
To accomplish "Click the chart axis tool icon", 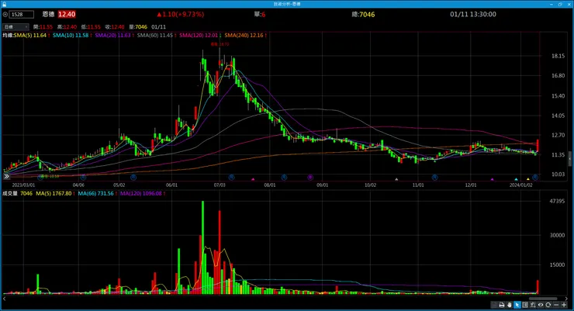I will tap(533, 305).
